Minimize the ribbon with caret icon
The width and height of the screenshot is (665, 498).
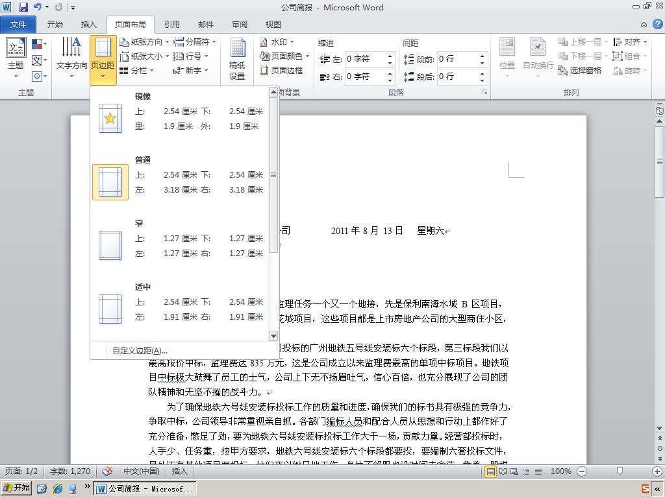pos(644,25)
